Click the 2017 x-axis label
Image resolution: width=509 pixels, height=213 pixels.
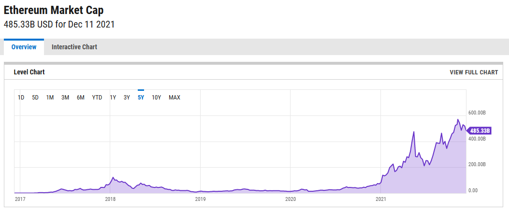click(20, 199)
